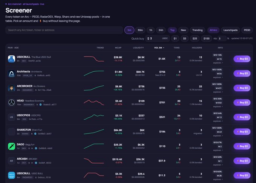
Task: Open the X icon in ARCASH row
Action: (29, 163)
